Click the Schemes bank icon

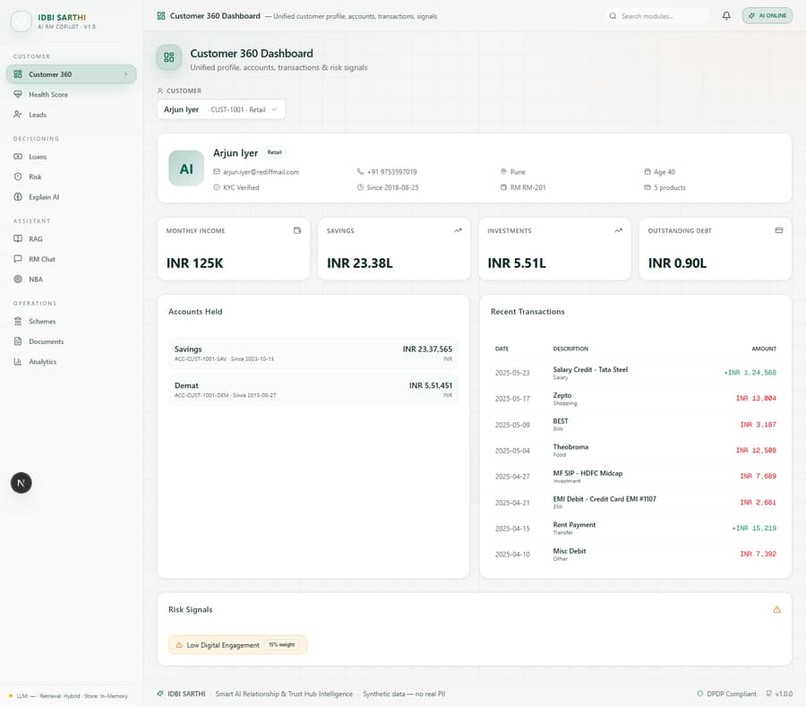click(x=18, y=322)
